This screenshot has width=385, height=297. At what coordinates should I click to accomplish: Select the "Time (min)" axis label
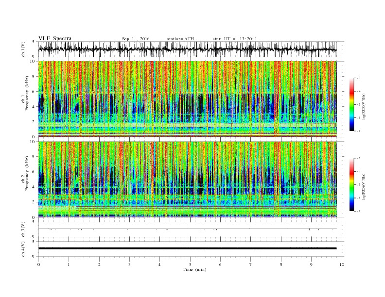click(194, 269)
